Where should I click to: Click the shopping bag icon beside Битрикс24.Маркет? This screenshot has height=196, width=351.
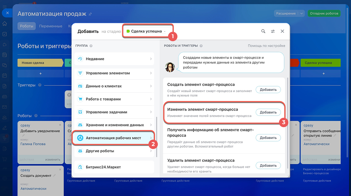point(80,167)
